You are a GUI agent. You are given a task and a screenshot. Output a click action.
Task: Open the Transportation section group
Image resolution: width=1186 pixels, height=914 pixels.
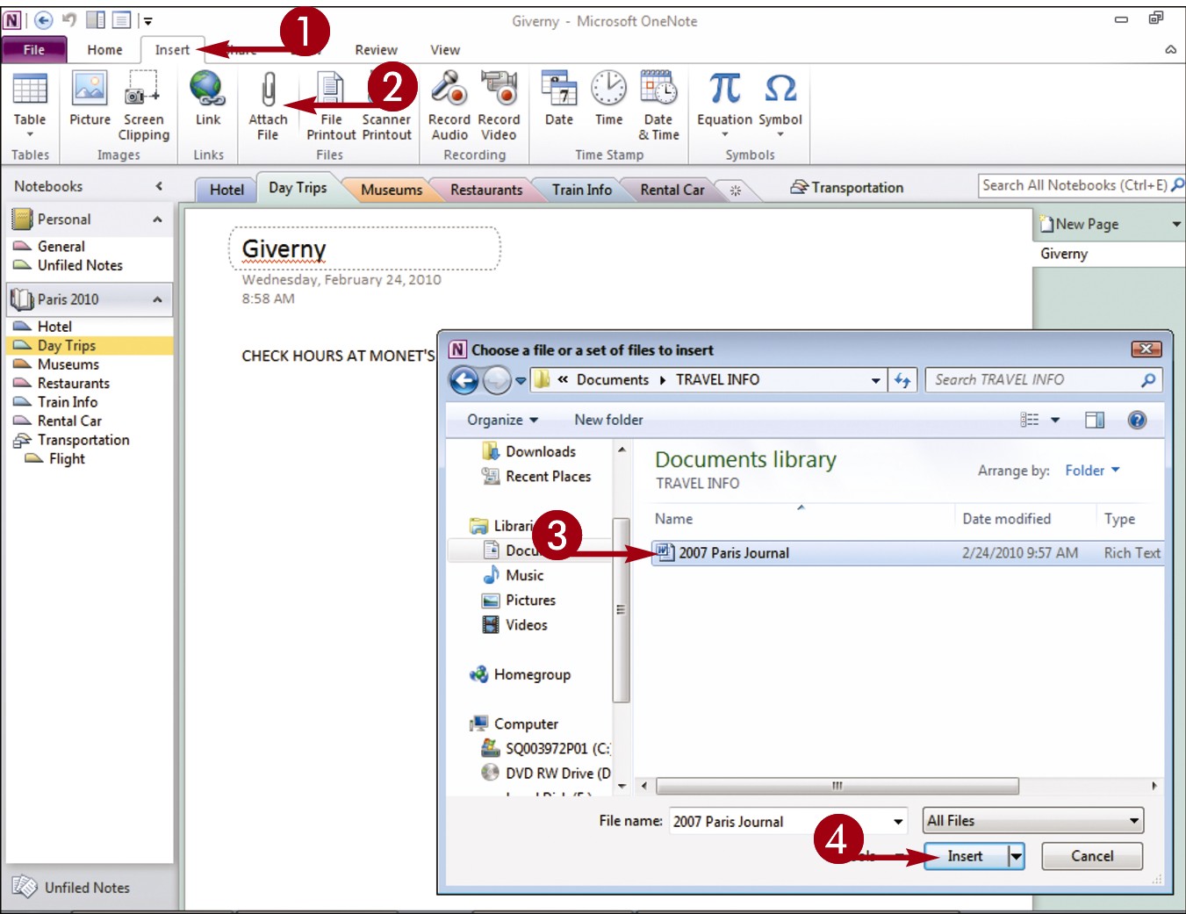coord(847,188)
